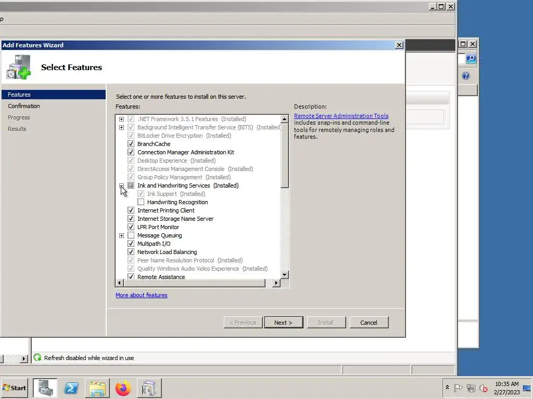This screenshot has width=533, height=399.
Task: Uncheck LPR Port Monitor
Action: (x=131, y=227)
